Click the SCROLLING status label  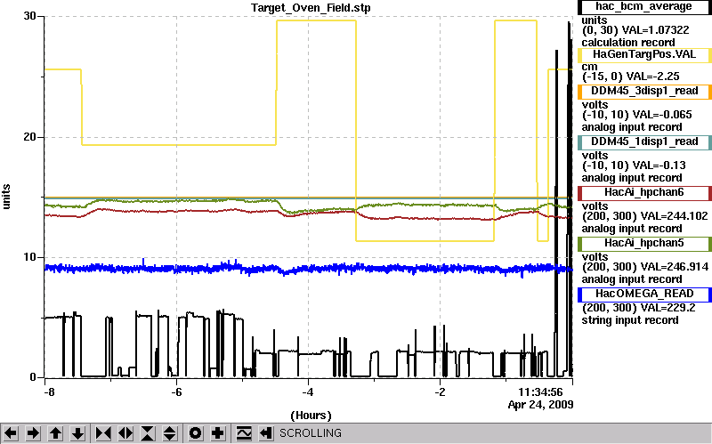(311, 433)
